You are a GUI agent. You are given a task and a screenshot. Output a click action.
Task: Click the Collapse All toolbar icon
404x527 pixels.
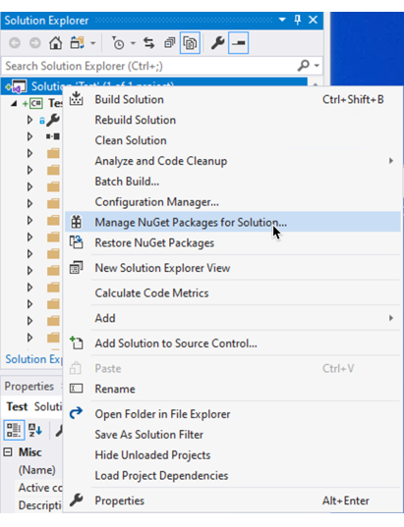[169, 43]
